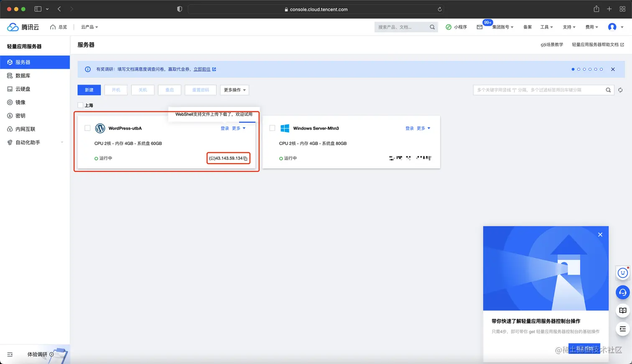Screen dimensions: 632x364
Task: Select the Windows Server-Mhn3 checkbox
Action: [x=272, y=128]
